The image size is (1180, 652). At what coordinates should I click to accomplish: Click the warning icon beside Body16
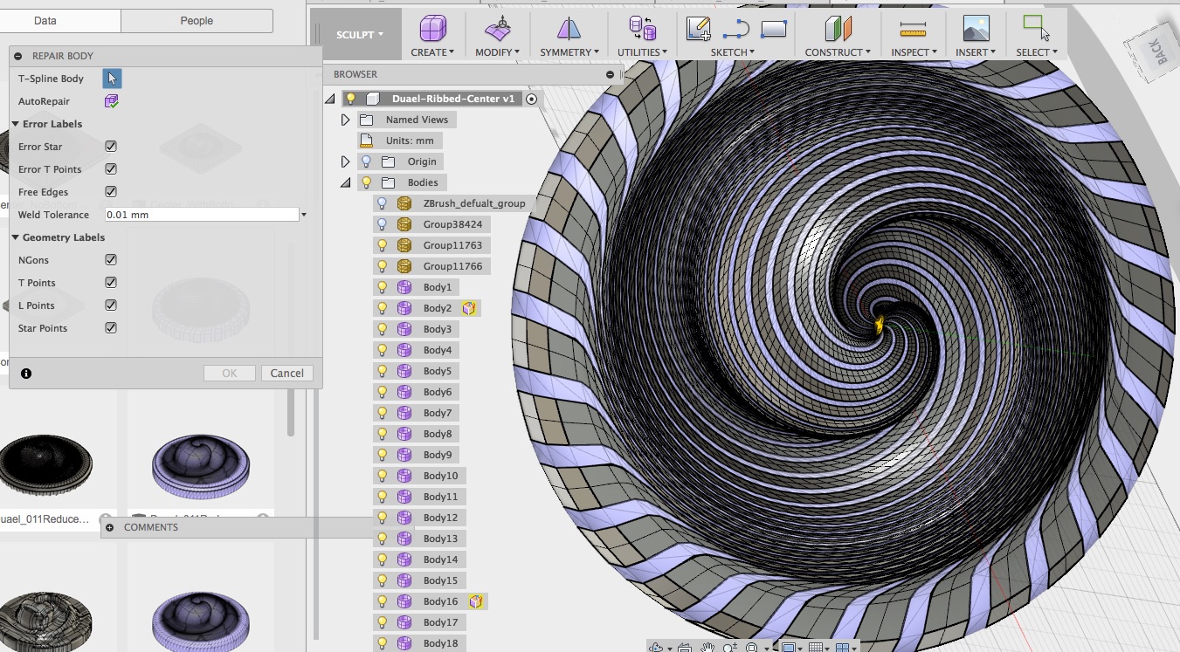476,601
